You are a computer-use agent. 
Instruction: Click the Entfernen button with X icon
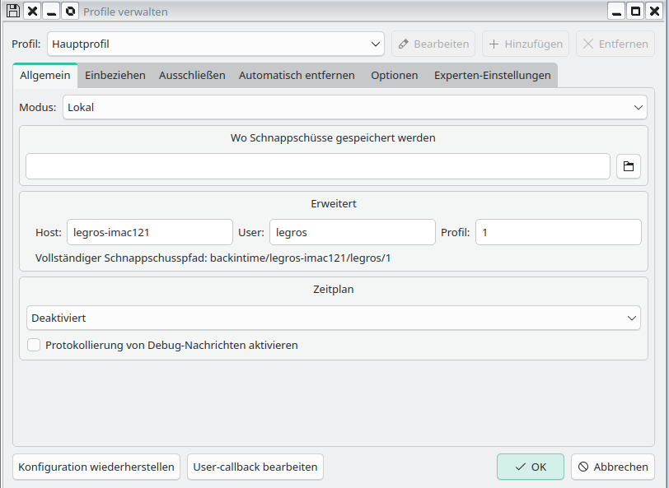tap(615, 44)
